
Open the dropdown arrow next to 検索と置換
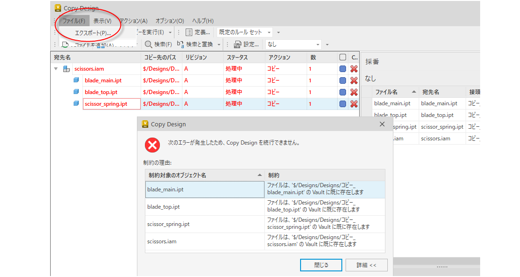219,44
